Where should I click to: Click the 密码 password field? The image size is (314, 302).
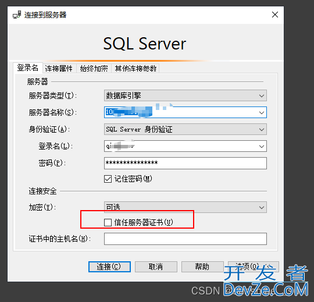(x=185, y=163)
